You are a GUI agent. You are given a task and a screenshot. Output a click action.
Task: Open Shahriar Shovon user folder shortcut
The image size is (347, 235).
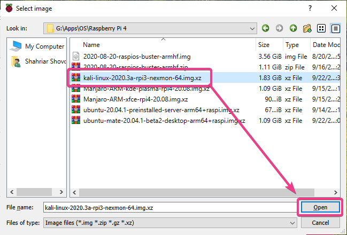pyautogui.click(x=38, y=61)
